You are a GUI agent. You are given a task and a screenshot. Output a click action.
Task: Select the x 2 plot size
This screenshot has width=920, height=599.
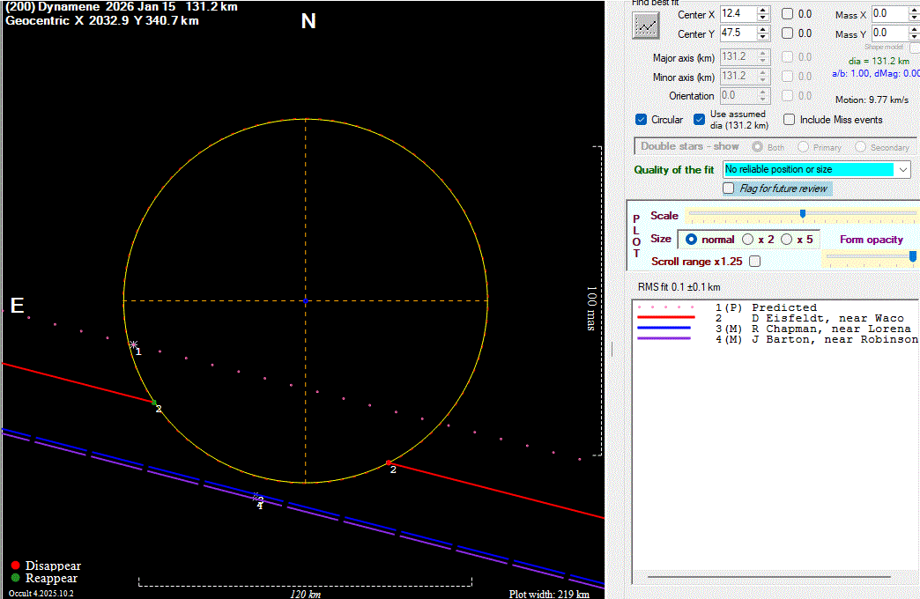748,240
